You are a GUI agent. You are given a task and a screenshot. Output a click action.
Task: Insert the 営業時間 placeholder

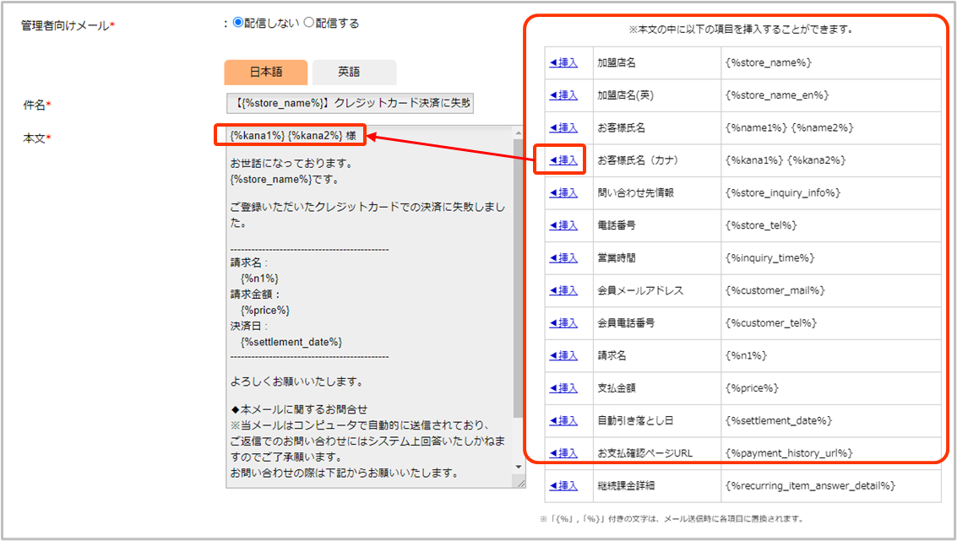pos(563,257)
